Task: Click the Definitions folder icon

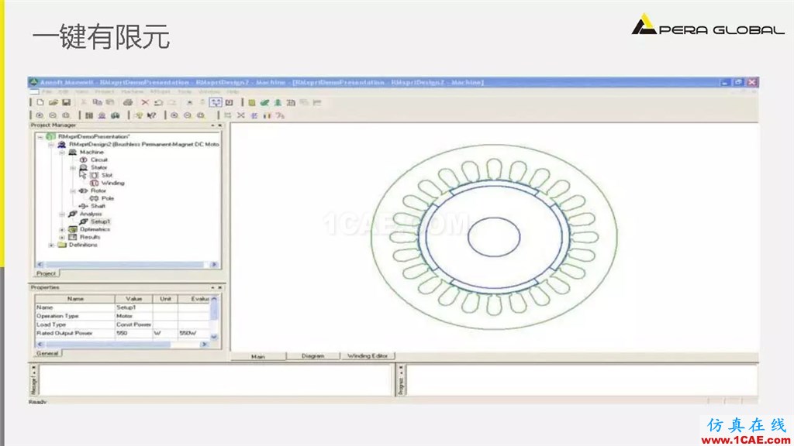Action: click(x=62, y=245)
